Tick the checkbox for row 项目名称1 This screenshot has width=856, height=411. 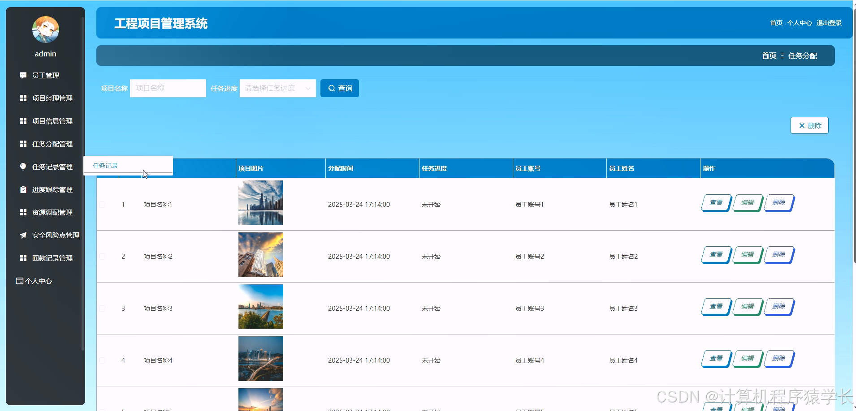[x=102, y=205]
